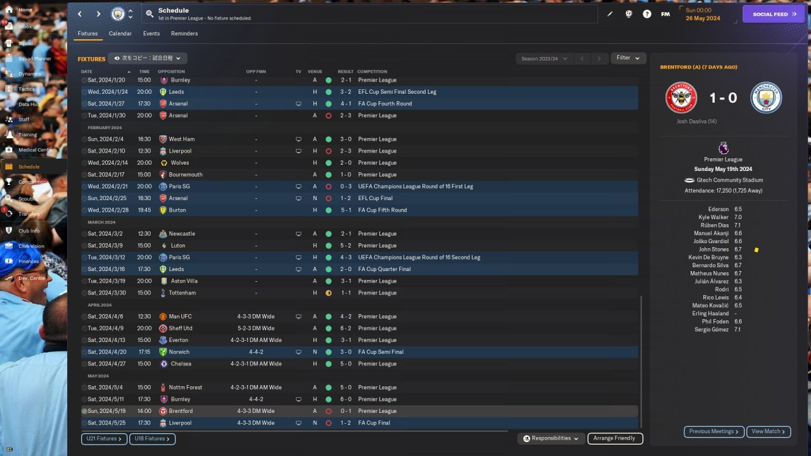Switch to the Events tab
811x456 pixels.
(x=151, y=34)
